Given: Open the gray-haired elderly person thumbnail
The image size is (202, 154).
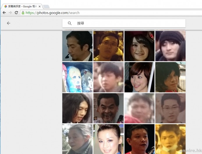Looking at the screenshot, I should pos(77,139).
